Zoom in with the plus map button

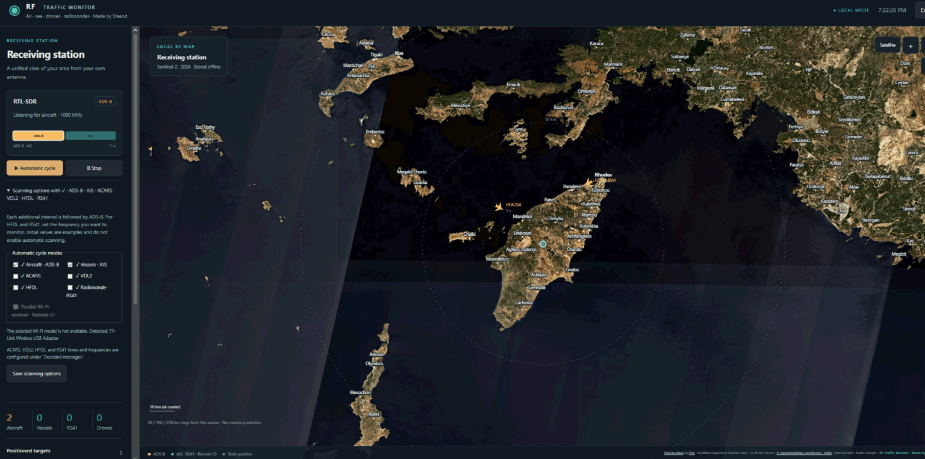click(x=911, y=45)
